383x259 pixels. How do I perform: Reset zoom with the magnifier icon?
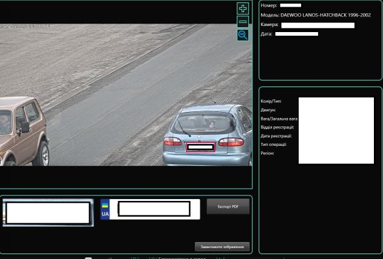[243, 35]
